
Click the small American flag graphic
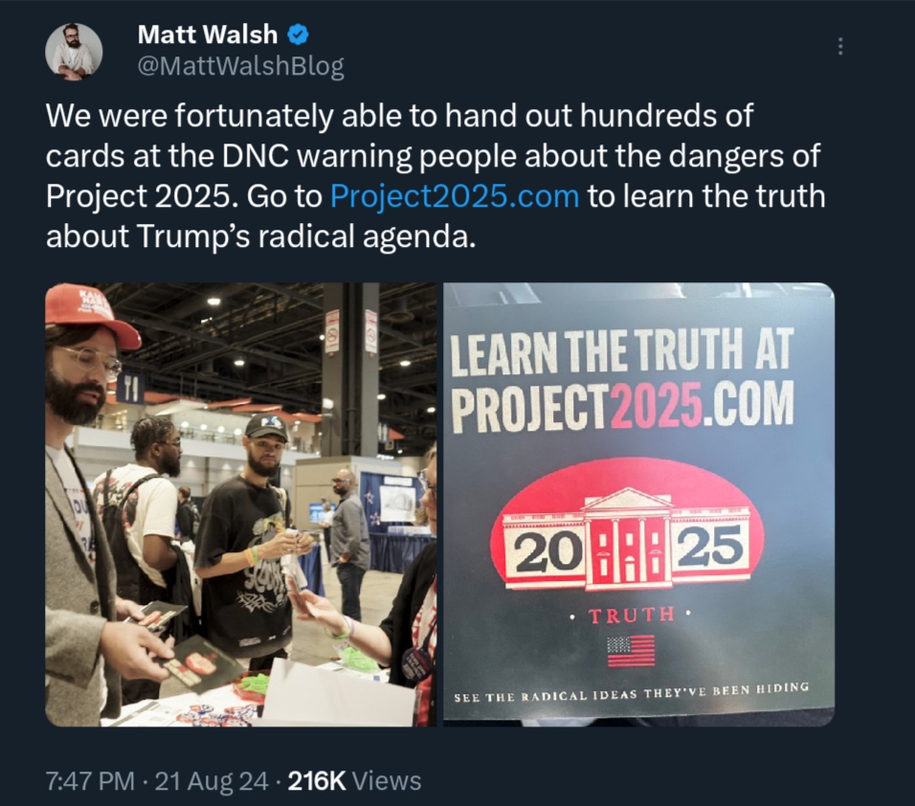point(630,650)
